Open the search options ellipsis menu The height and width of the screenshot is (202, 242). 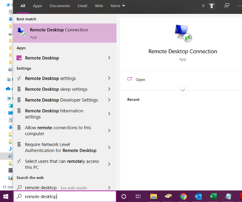[x=239, y=6]
